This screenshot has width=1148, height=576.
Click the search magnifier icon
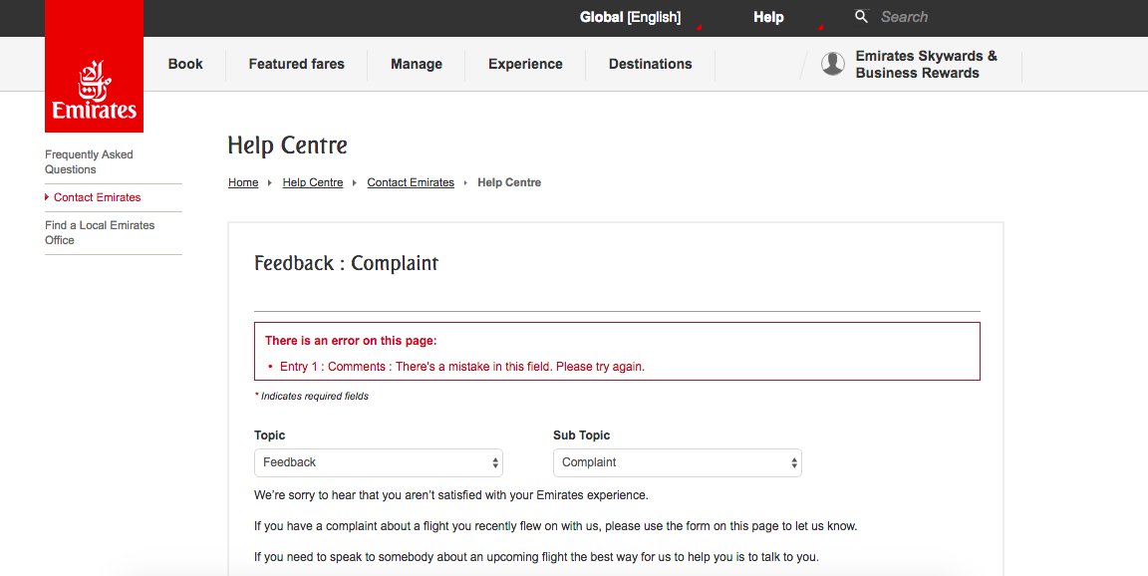(x=861, y=16)
